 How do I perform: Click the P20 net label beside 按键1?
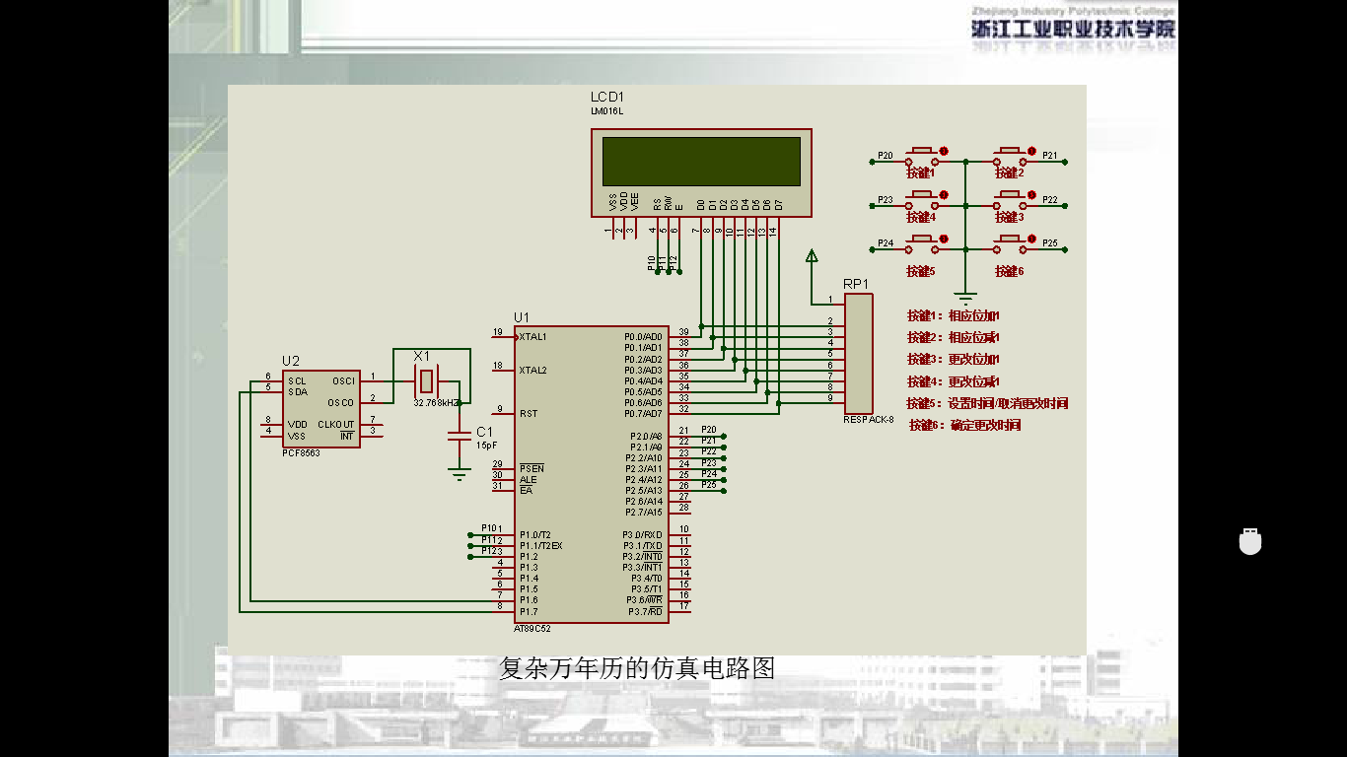(x=886, y=156)
